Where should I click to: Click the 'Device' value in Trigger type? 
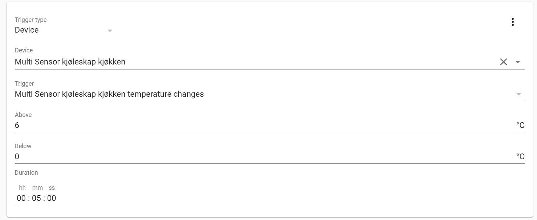coord(27,30)
